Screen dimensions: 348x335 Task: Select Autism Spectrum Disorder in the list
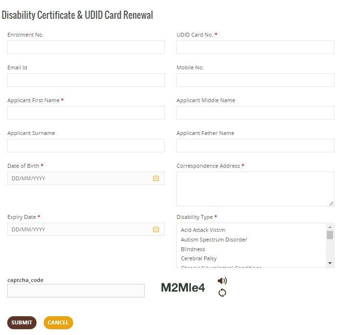point(214,240)
